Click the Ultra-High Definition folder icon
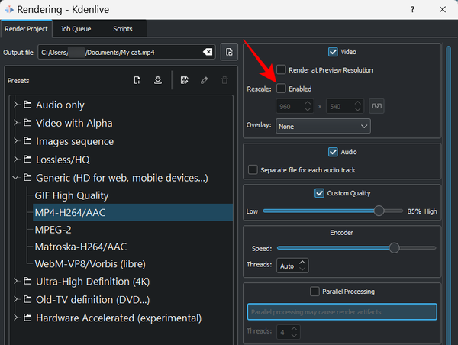The width and height of the screenshot is (458, 345). coord(27,282)
